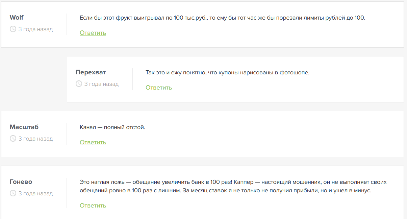The height and width of the screenshot is (219, 407).
Task: Open reply for the Масштаб comment
Action: point(93,142)
